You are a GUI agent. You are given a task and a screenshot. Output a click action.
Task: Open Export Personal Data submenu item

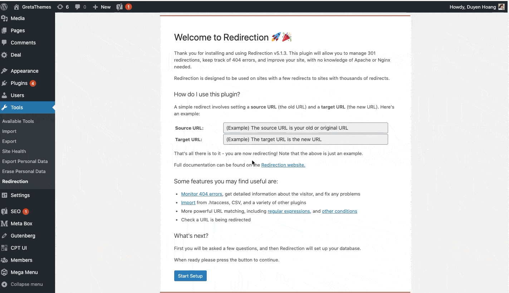(x=25, y=161)
